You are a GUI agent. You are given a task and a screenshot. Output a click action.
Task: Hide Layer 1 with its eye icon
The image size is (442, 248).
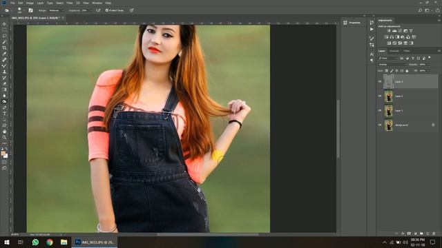[380, 110]
